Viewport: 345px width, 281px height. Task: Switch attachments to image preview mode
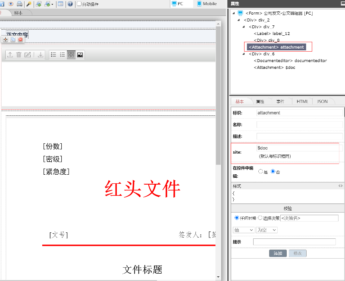point(80,55)
